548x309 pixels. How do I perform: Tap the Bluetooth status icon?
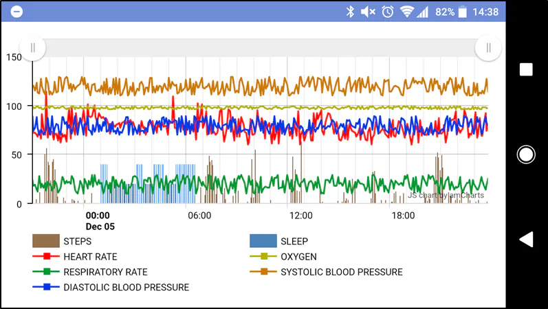click(x=349, y=12)
